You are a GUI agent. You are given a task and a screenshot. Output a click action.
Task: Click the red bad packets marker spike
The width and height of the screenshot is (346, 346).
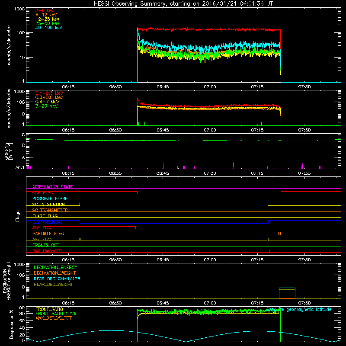(x=270, y=251)
